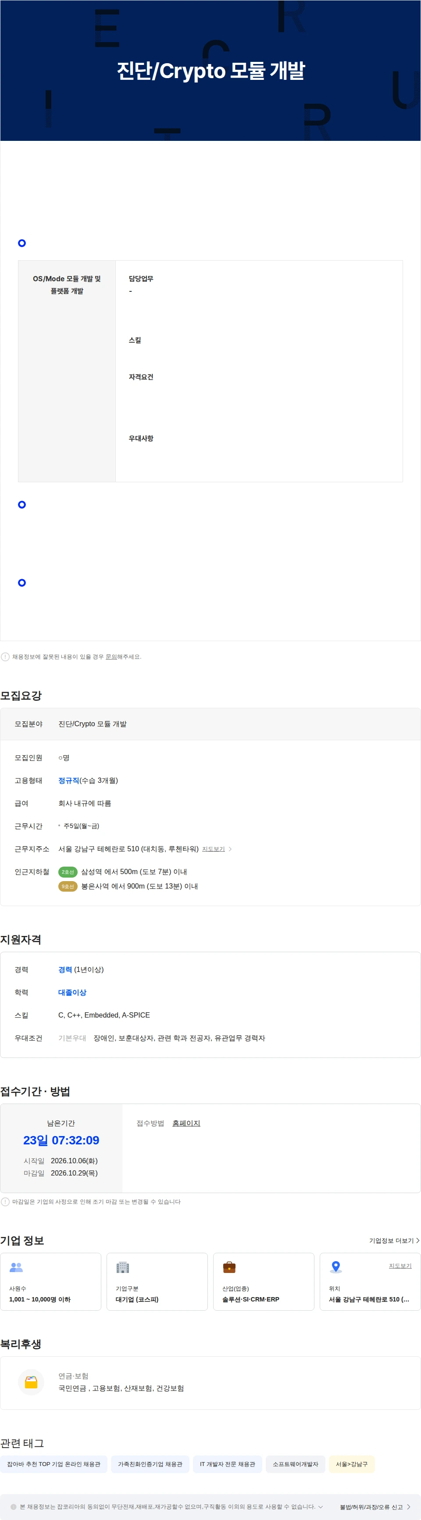This screenshot has height=1520, width=421.
Task: Click the 대졸이상 education text
Action: pyautogui.click(x=72, y=993)
